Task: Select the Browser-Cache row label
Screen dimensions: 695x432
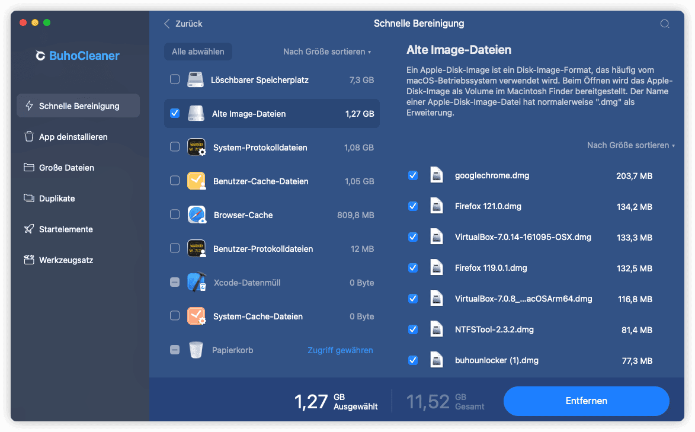Action: tap(244, 215)
